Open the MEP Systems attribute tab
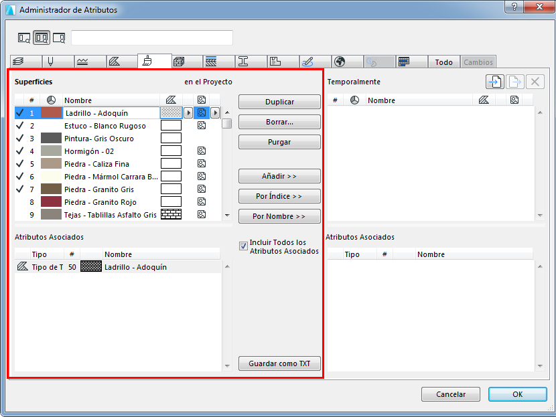The height and width of the screenshot is (417, 556). pos(316,62)
